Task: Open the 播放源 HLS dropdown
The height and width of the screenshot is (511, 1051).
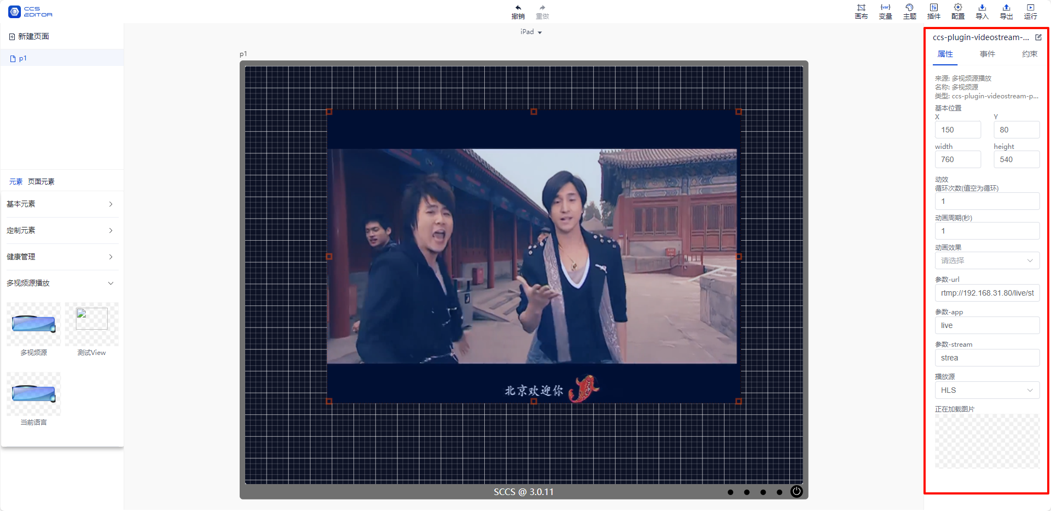Action: point(987,390)
